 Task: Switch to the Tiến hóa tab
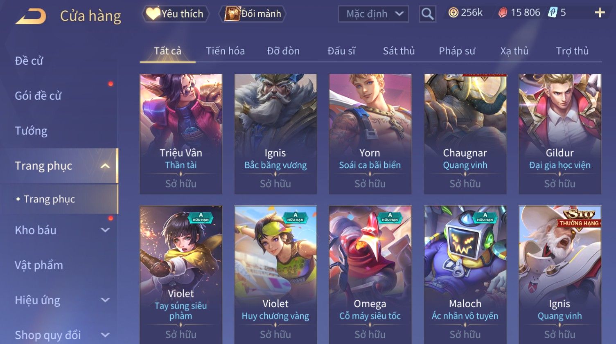coord(225,51)
